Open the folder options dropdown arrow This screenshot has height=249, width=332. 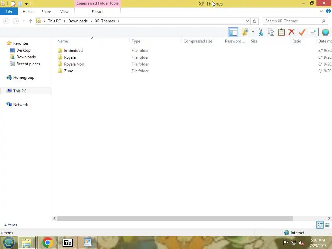pyautogui.click(x=253, y=32)
